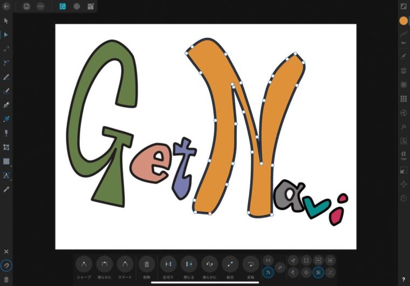Viewport: 410px width, 286px height.
Task: Tap the 削除 delete node button
Action: 147,264
